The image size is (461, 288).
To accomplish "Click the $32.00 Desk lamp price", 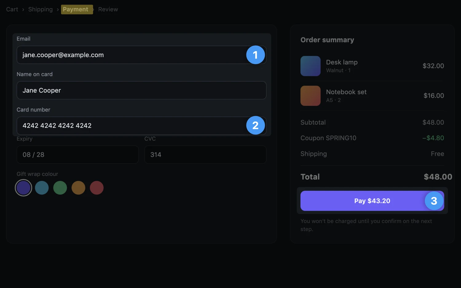I will pyautogui.click(x=433, y=66).
